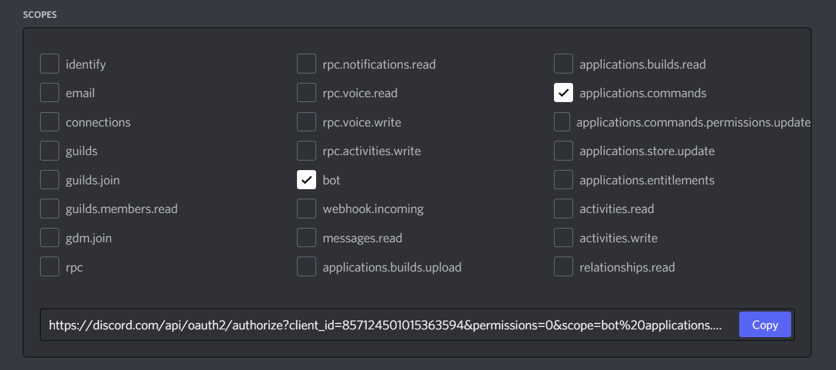Check the guilds.join scope
The width and height of the screenshot is (836, 370).
pyautogui.click(x=50, y=179)
